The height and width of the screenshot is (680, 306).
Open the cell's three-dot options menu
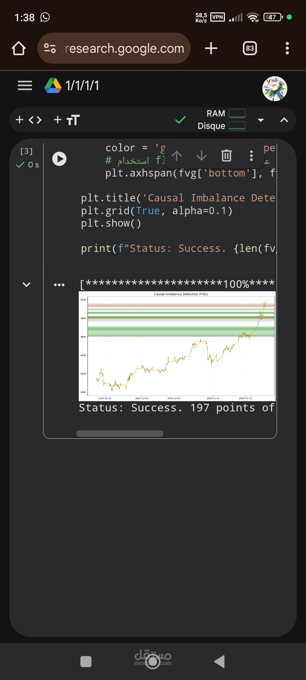[x=251, y=156]
